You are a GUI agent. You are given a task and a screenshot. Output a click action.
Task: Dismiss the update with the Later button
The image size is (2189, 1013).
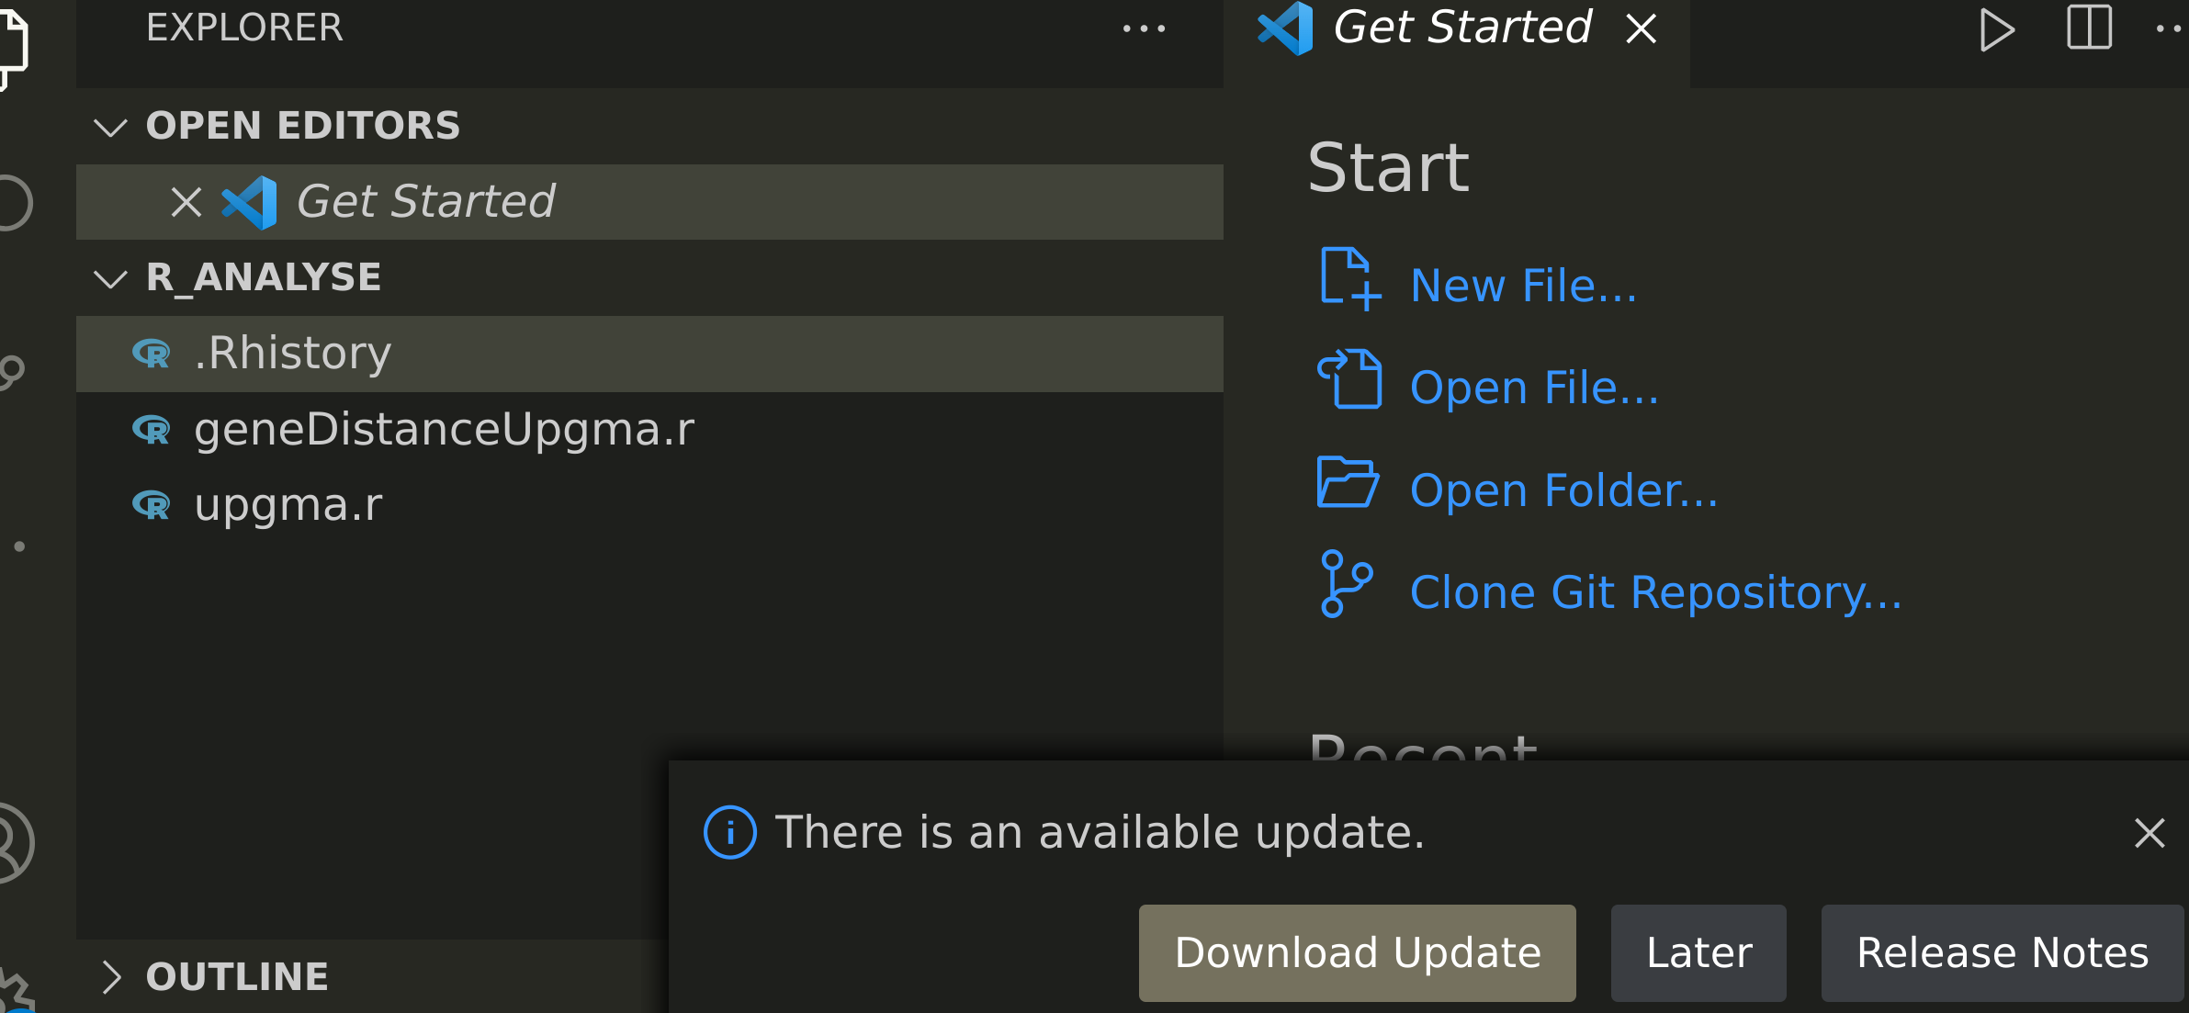tap(1698, 952)
